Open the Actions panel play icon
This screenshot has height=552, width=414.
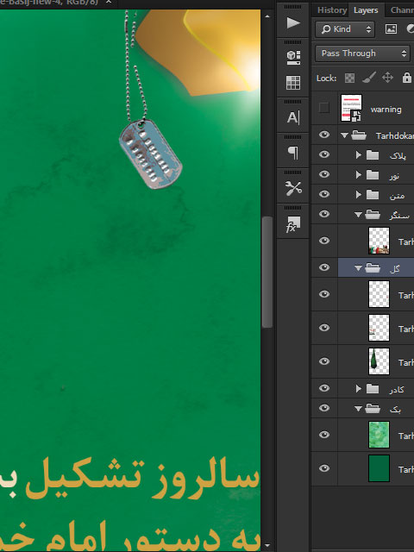coord(293,23)
